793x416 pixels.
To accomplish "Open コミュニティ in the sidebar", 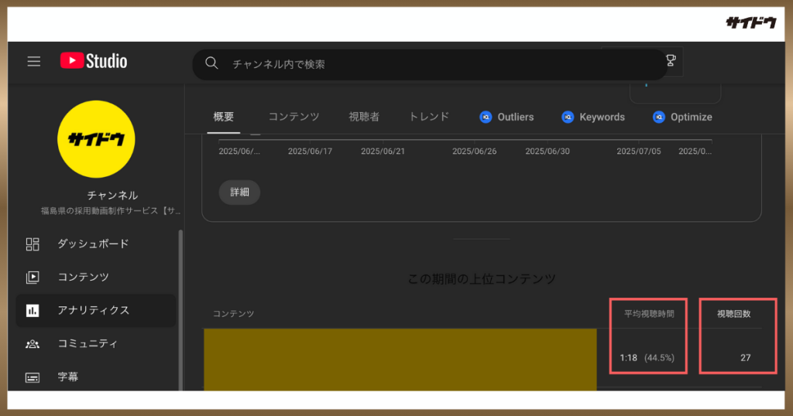I will [x=88, y=343].
